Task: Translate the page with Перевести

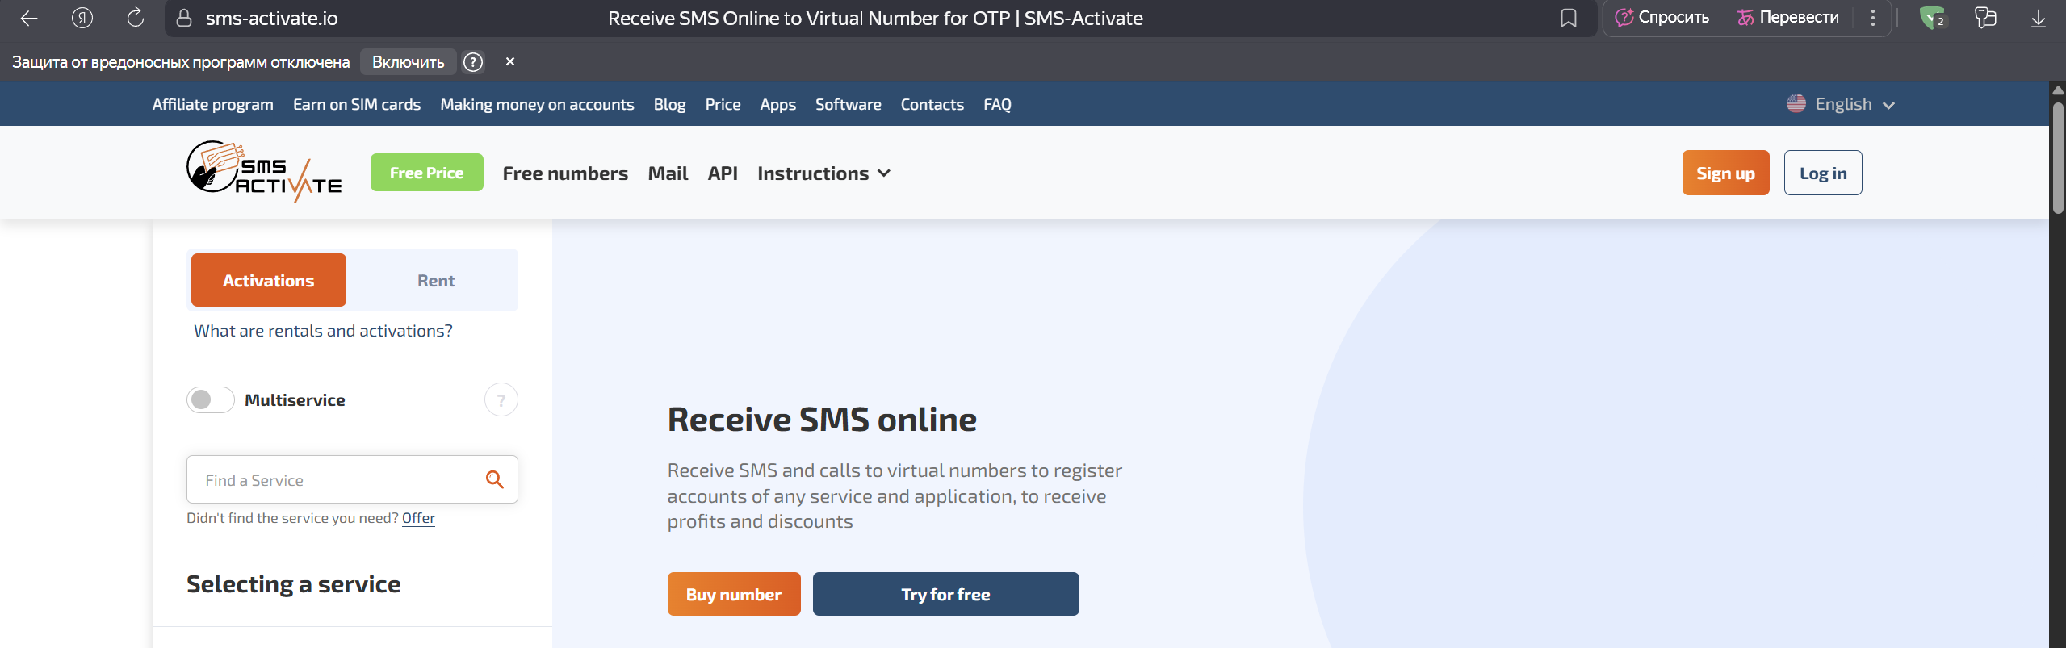Action: click(1788, 18)
